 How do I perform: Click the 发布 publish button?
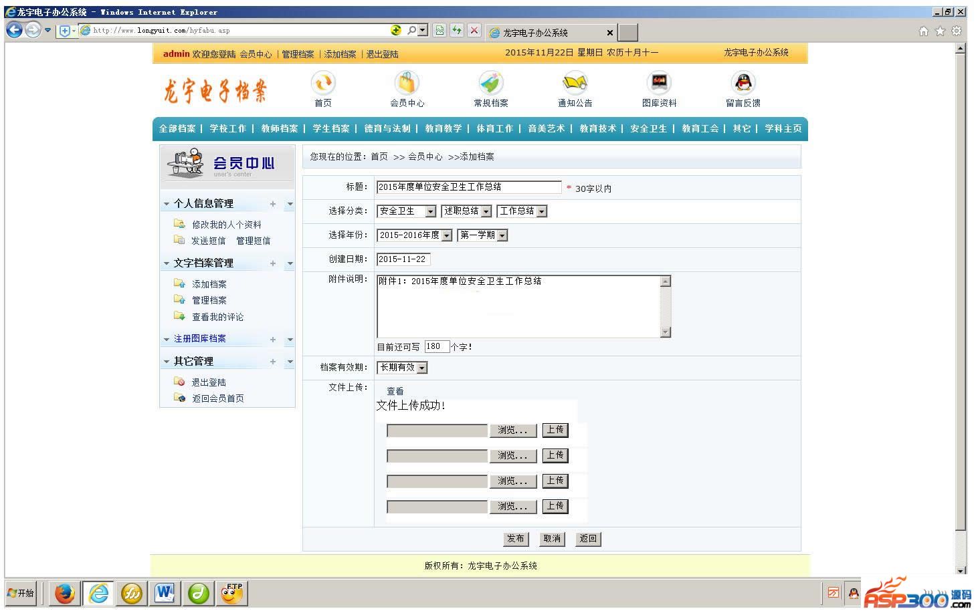pos(516,539)
